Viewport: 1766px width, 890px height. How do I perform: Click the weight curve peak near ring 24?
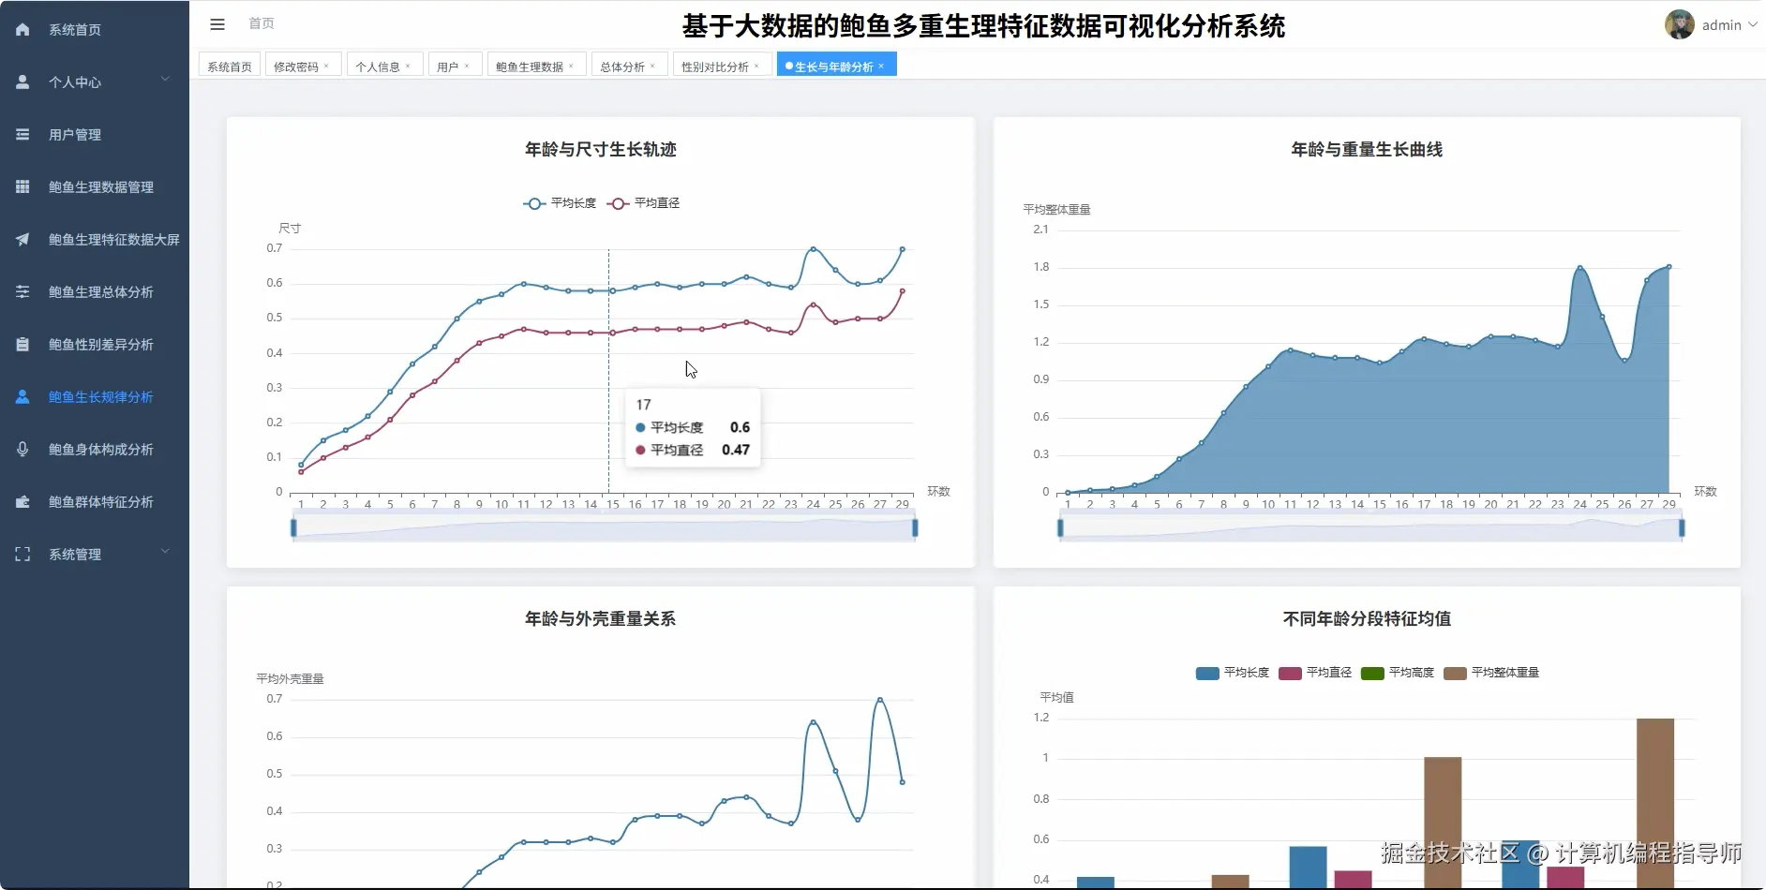click(x=1579, y=268)
